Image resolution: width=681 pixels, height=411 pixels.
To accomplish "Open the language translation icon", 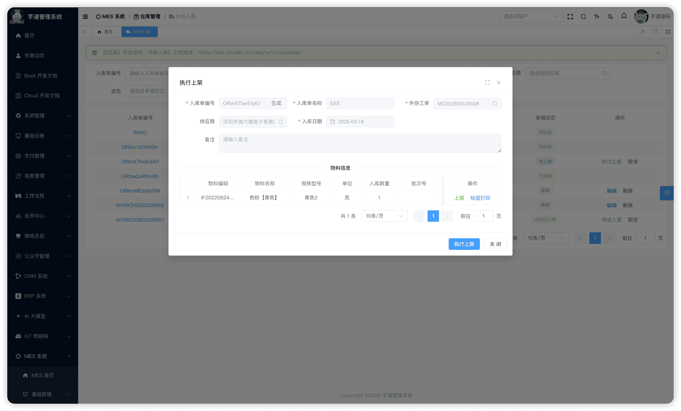I will click(x=610, y=17).
